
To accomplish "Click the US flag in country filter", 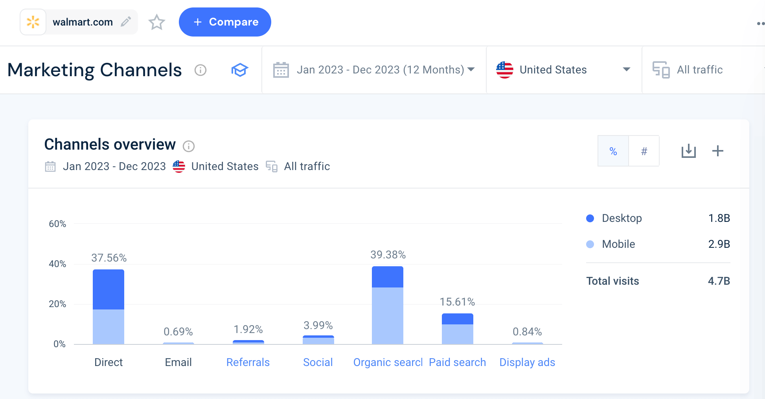I will point(505,70).
